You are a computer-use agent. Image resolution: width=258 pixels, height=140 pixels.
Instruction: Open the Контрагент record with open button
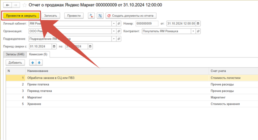(x=198, y=31)
